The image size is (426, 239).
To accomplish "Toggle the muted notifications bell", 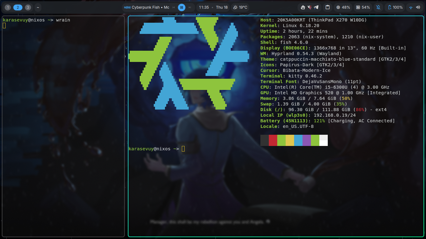I will coord(378,7).
